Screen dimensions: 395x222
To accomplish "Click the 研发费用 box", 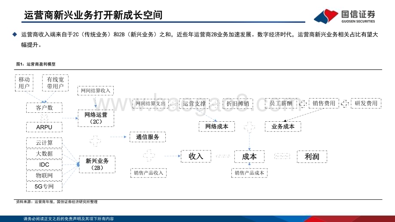I will (366, 103).
